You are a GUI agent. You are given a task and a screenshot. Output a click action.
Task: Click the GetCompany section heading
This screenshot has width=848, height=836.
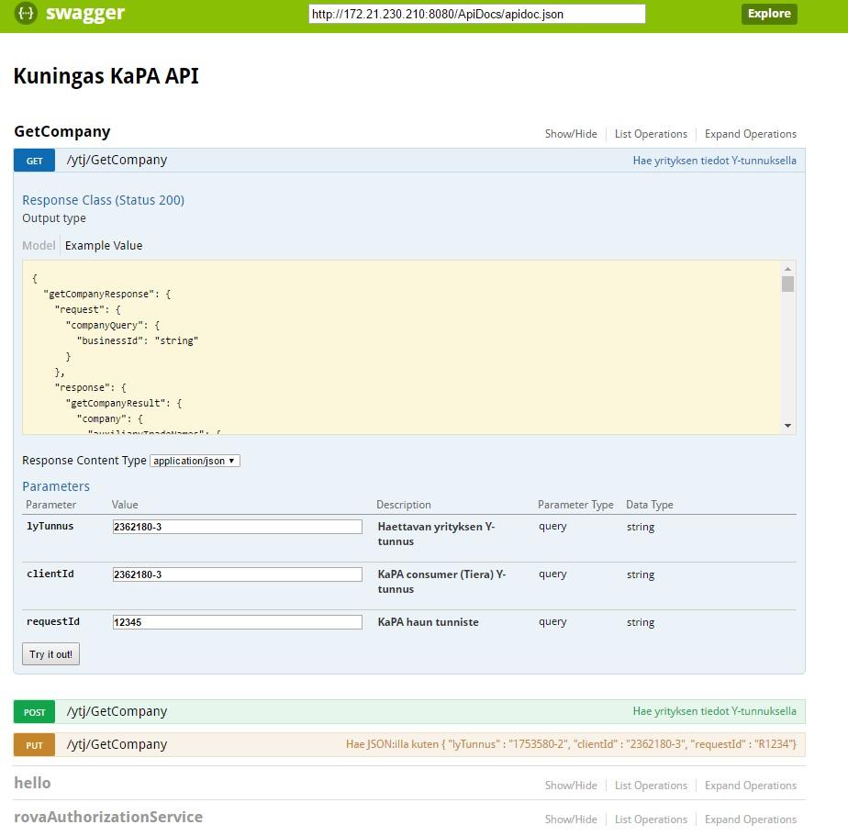pyautogui.click(x=62, y=131)
